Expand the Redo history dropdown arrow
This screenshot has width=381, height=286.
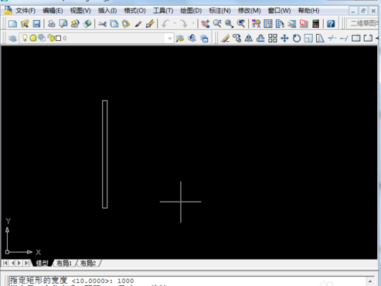pyautogui.click(x=193, y=24)
